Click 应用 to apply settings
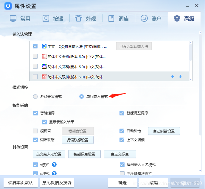 click(185, 182)
